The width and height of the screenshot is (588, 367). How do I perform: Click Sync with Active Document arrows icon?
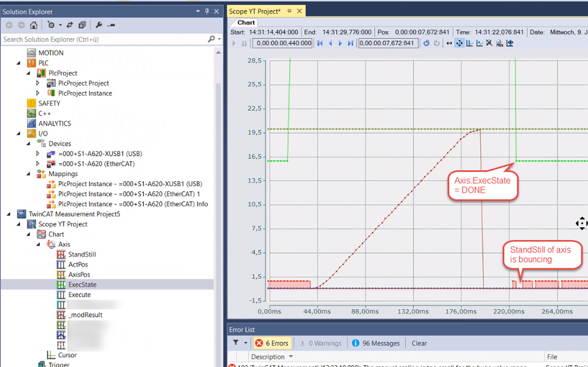click(70, 25)
